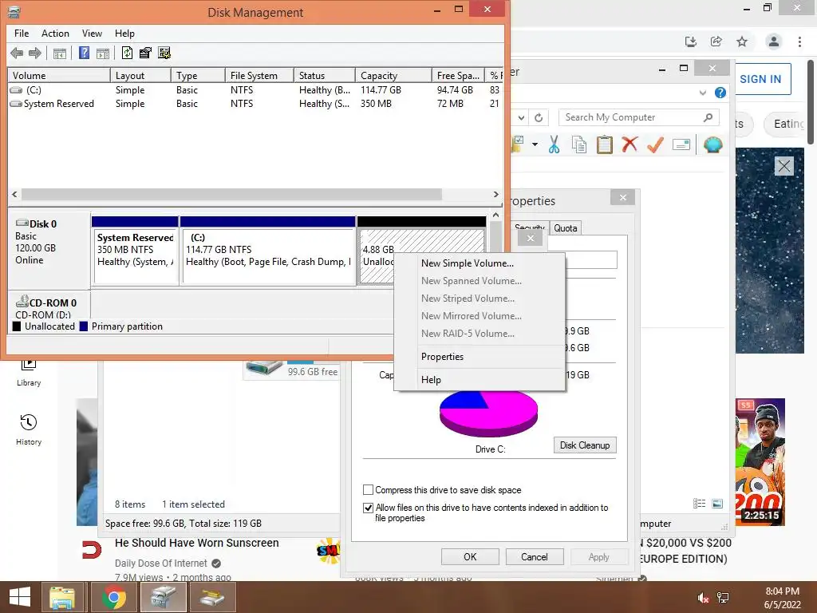Toggle the console tree pane icon
The image size is (817, 613).
pos(59,53)
